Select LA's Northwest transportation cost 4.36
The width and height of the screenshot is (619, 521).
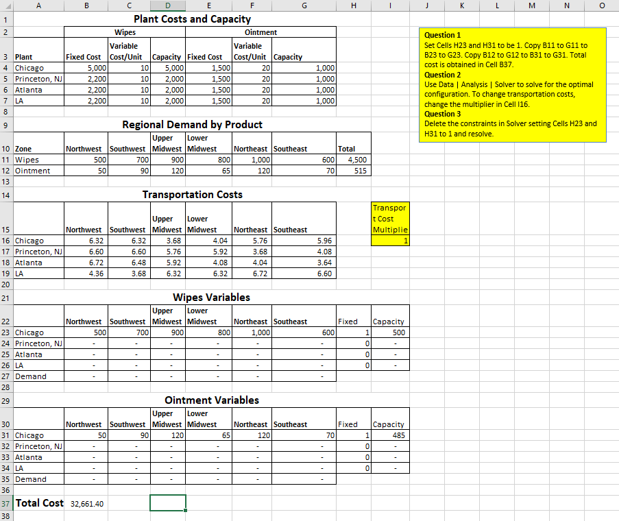tap(86, 274)
